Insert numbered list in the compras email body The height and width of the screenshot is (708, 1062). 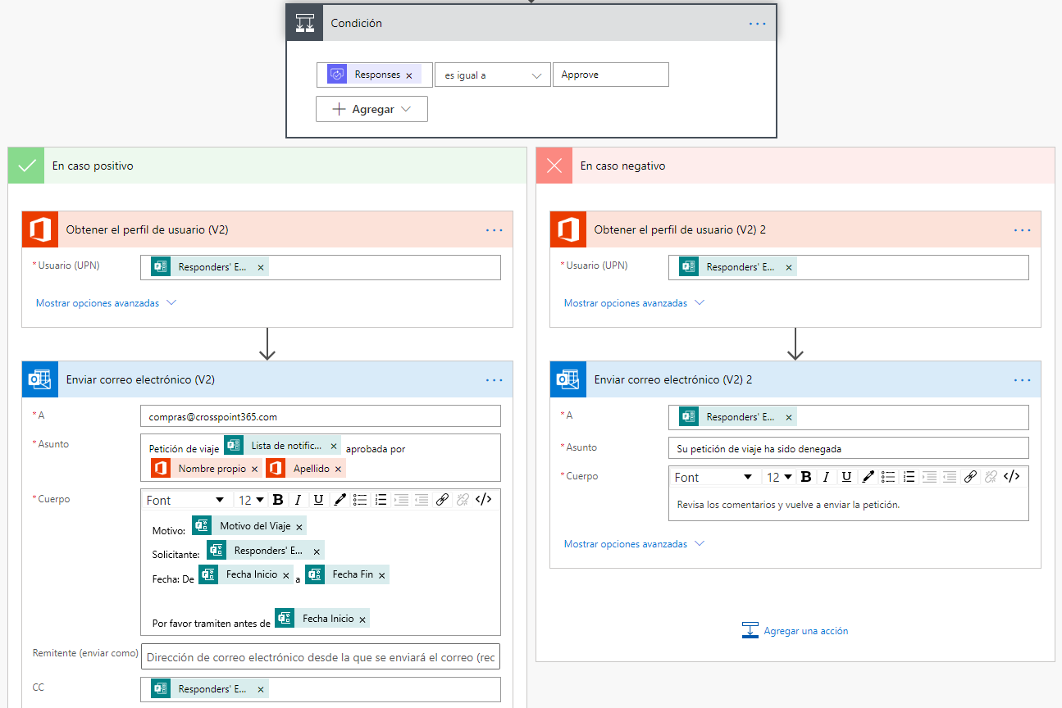[x=381, y=500]
